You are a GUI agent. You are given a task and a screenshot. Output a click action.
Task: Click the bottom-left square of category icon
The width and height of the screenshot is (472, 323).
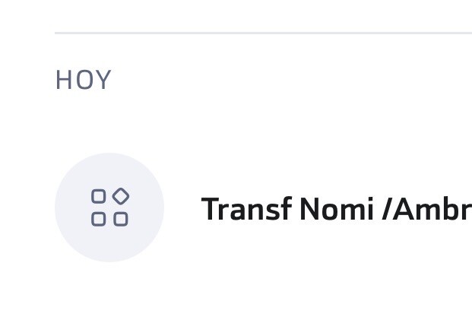point(99,219)
